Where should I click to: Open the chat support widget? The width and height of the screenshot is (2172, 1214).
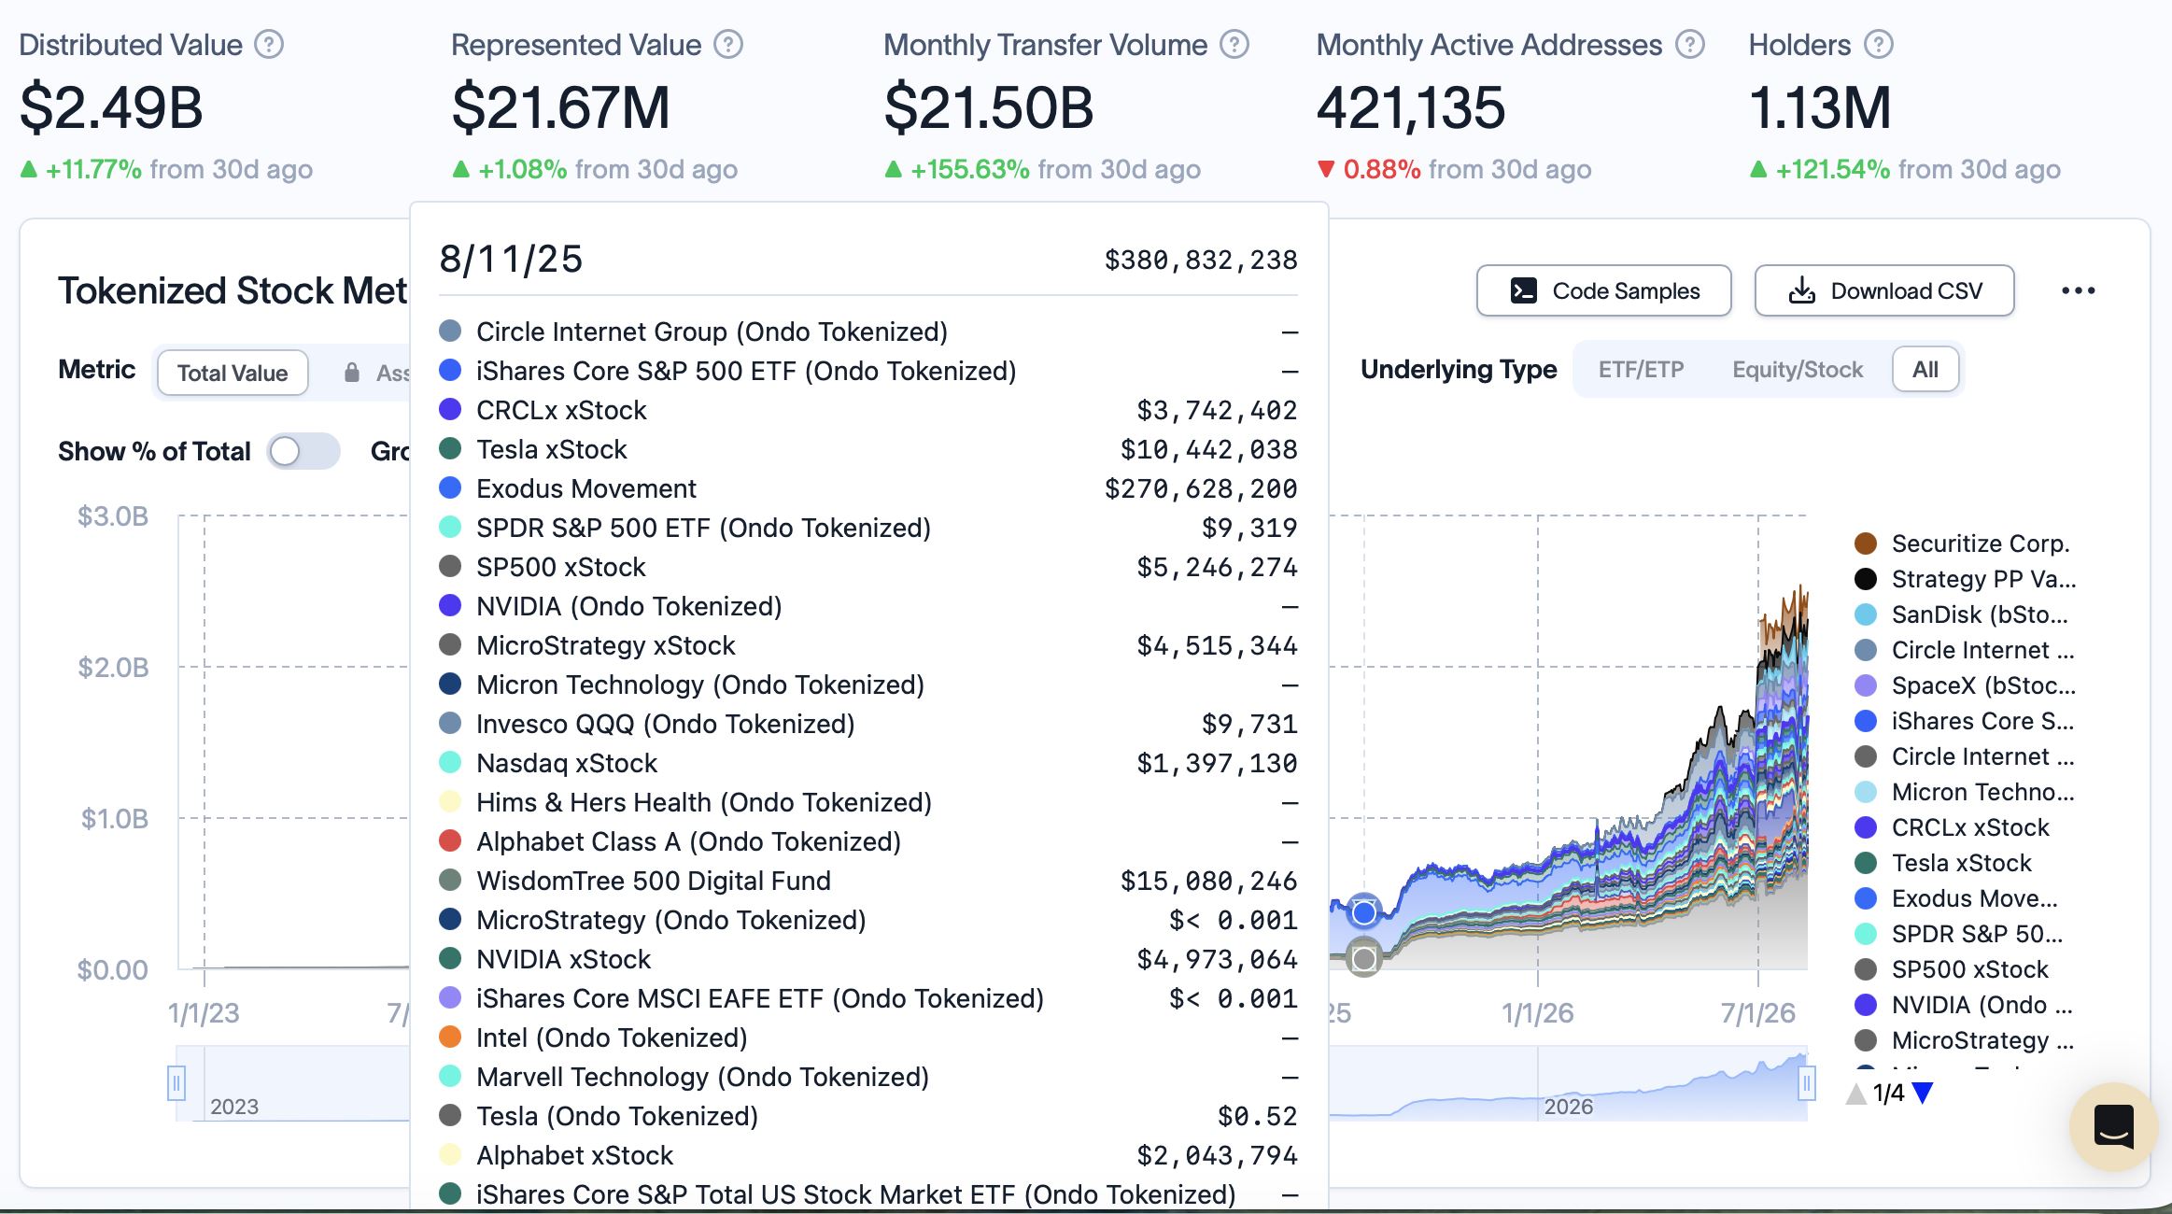pos(2113,1126)
